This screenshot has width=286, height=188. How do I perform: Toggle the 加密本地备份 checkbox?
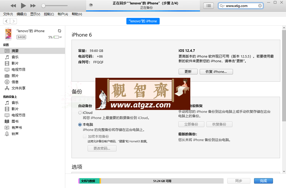tap(85, 136)
